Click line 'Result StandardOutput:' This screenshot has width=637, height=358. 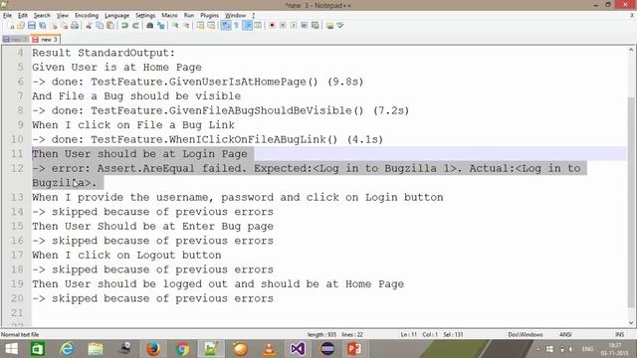click(104, 53)
